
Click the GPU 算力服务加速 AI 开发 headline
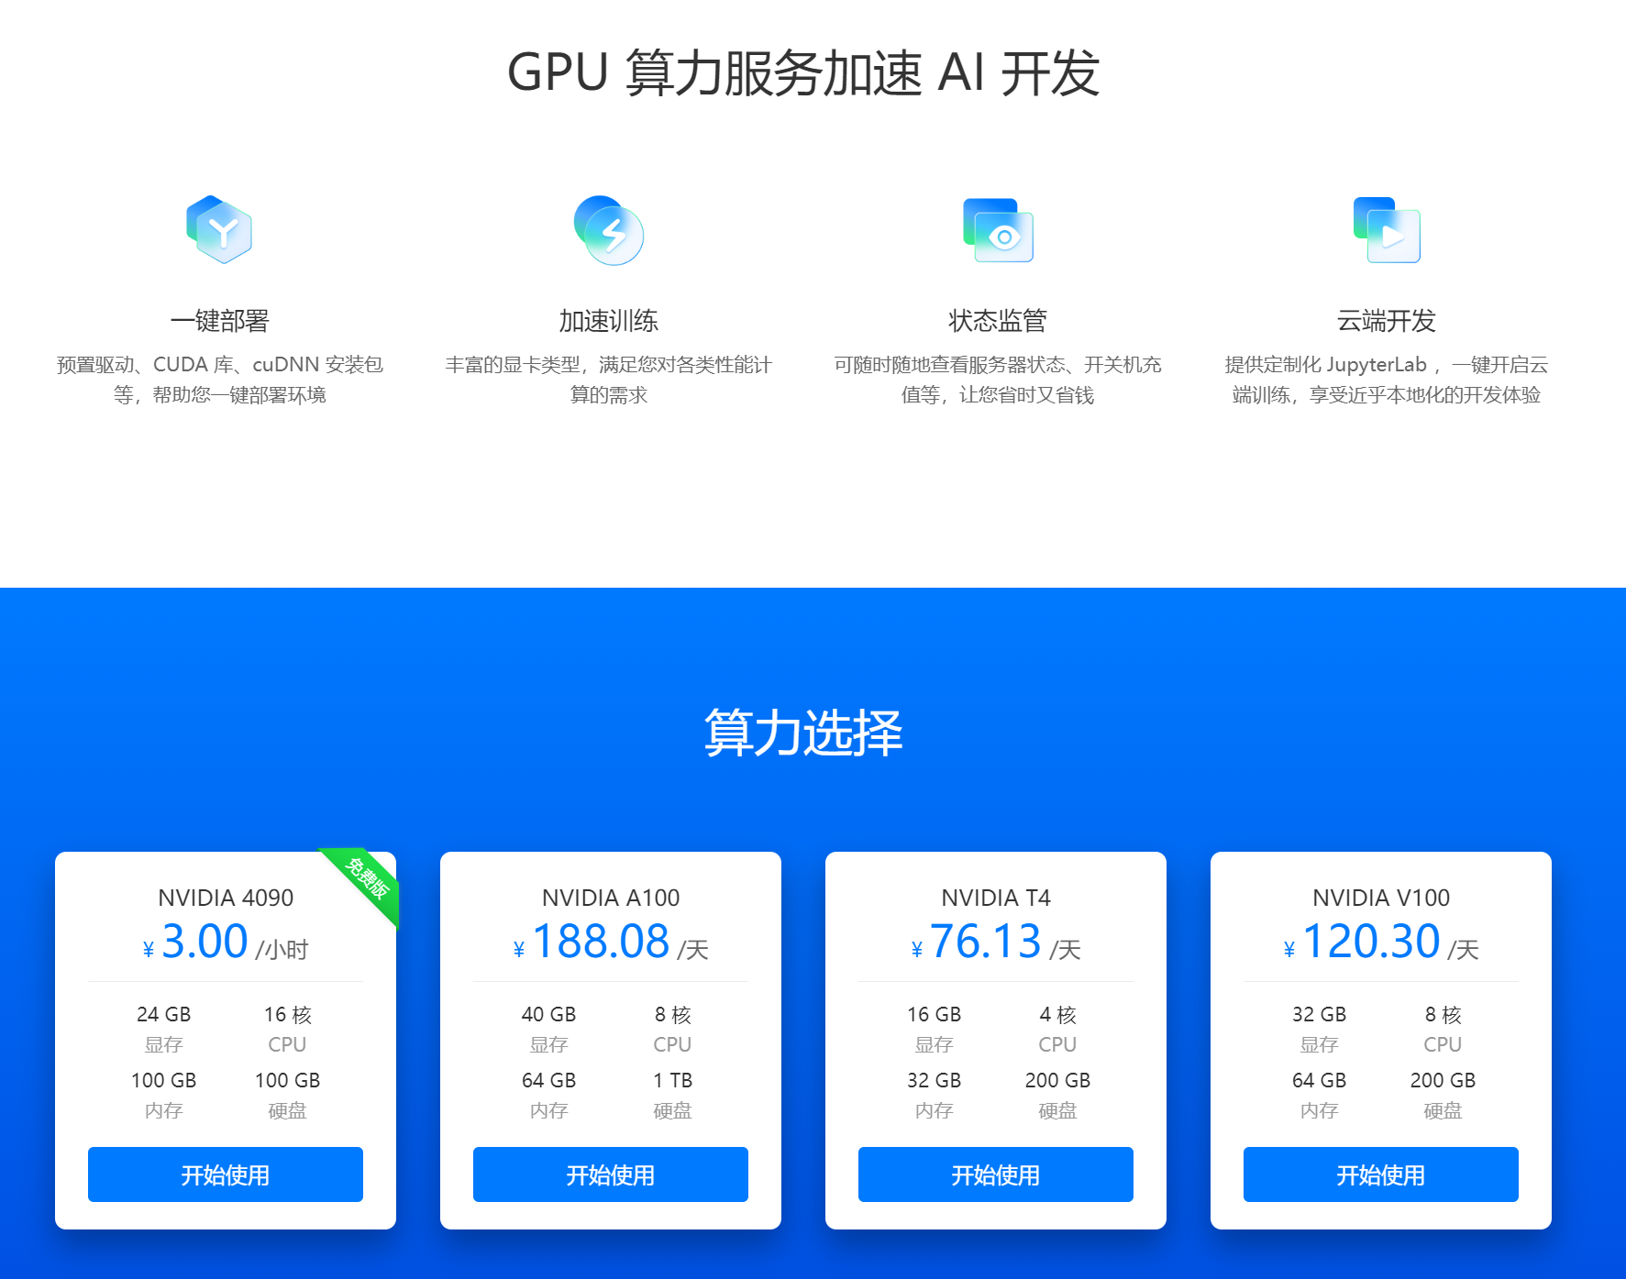coord(803,73)
